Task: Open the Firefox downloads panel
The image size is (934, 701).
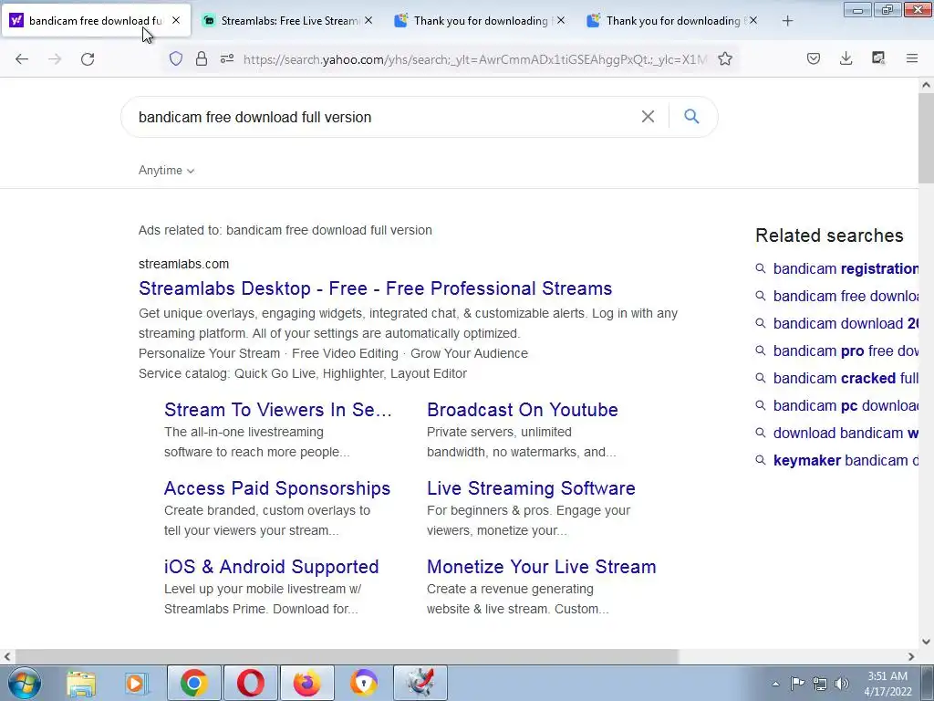Action: pyautogui.click(x=846, y=58)
